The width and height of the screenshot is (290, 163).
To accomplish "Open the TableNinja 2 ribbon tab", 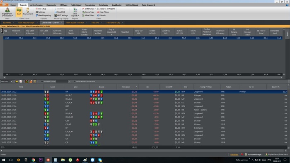I will (x=76, y=5).
